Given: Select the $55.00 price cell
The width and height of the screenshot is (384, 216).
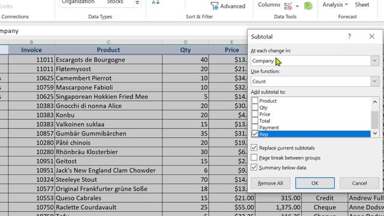Looking at the screenshot, I should click(232, 207).
